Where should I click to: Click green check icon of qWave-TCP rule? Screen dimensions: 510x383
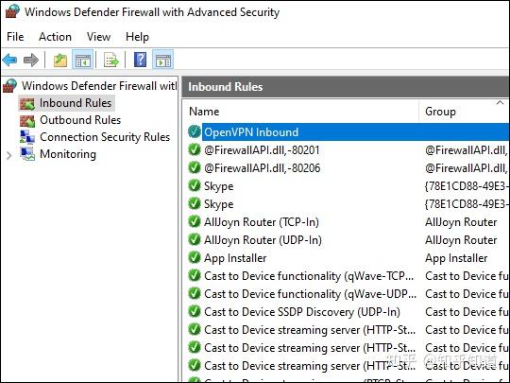click(195, 276)
